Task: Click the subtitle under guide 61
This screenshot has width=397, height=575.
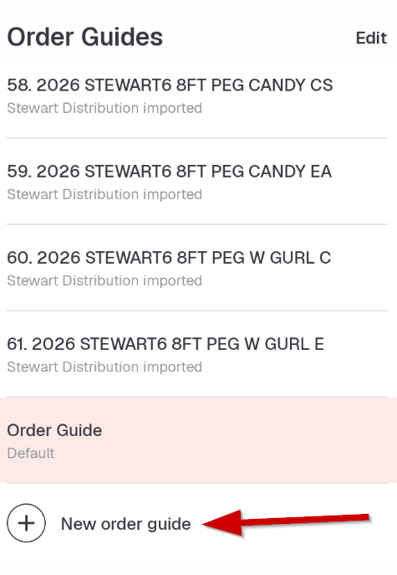Action: (104, 367)
